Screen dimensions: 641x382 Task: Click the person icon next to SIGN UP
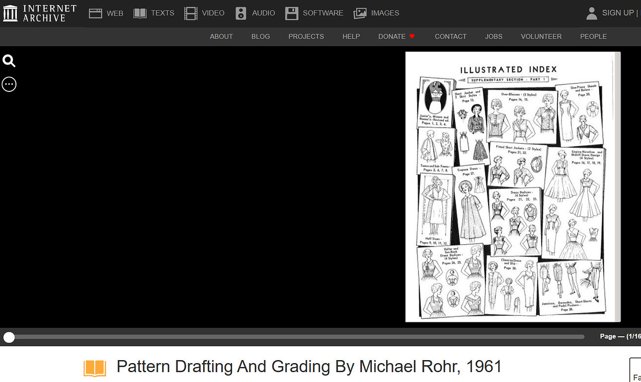[591, 13]
